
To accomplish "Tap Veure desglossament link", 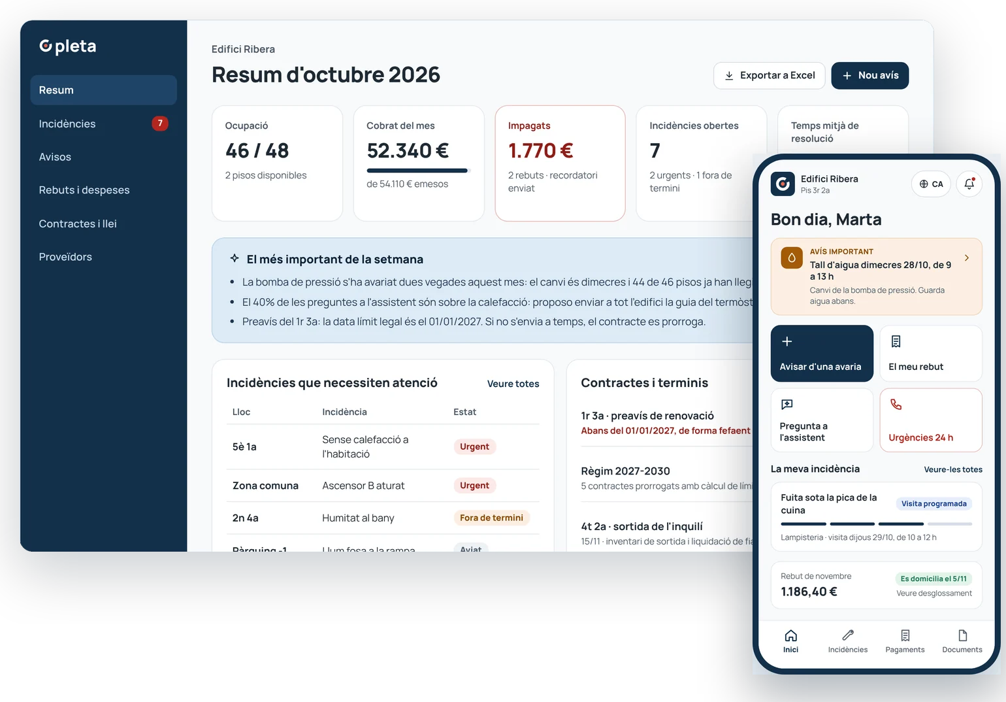I will pos(934,593).
